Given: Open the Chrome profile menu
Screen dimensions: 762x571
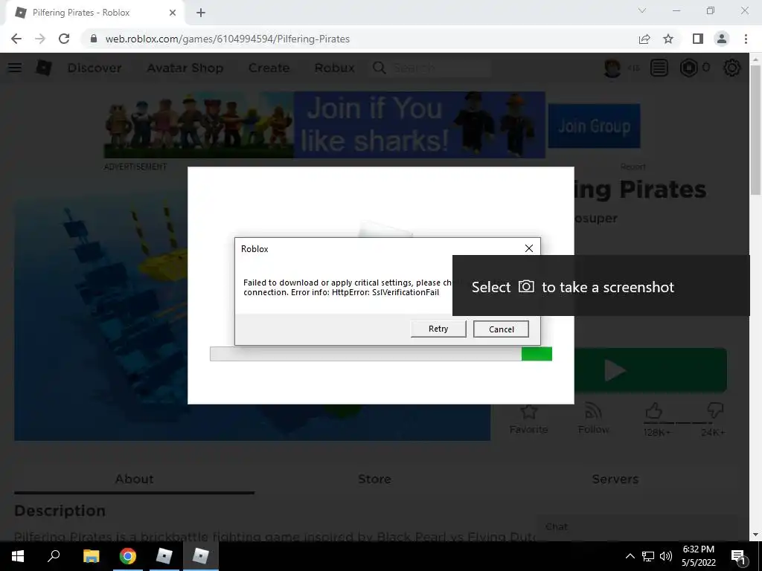Looking at the screenshot, I should tap(722, 39).
